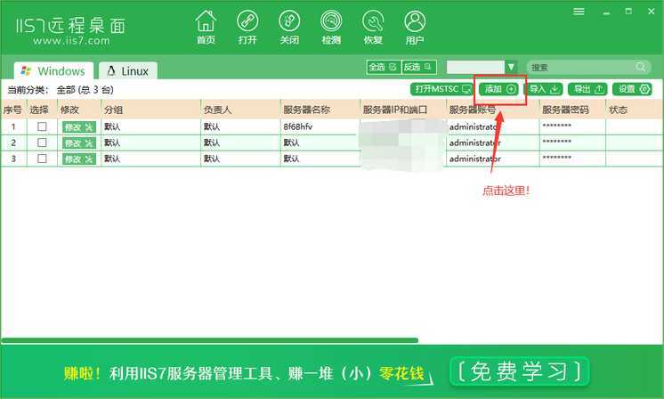The image size is (664, 399).
Task: Switch to the Linux tab
Action: 128,70
